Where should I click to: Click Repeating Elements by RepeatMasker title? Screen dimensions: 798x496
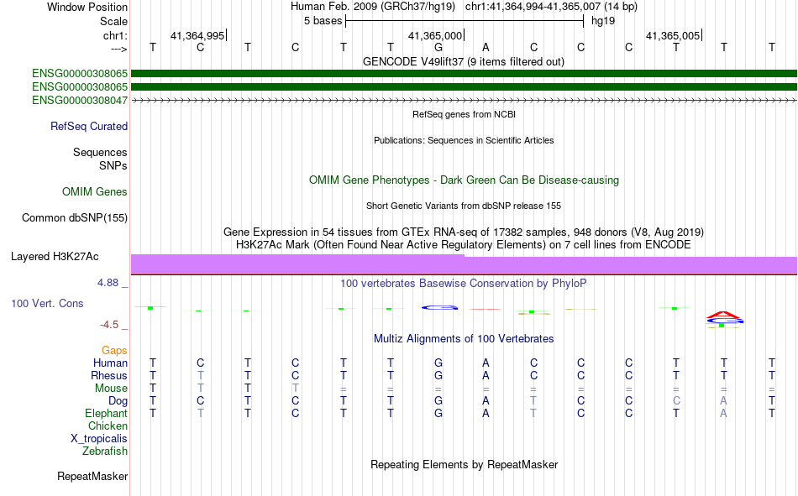tap(464, 464)
